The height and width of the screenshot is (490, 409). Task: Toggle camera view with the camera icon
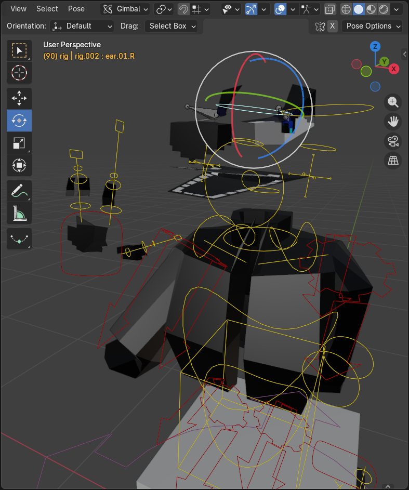pyautogui.click(x=393, y=141)
